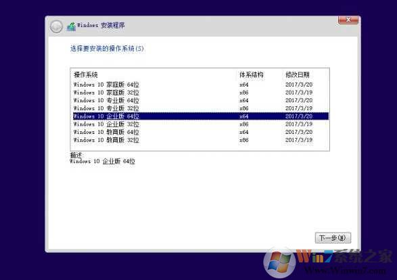Screen dimensions: 397x280
Task: Click x86 cell in 企业版 32位 row
Action: coord(244,124)
